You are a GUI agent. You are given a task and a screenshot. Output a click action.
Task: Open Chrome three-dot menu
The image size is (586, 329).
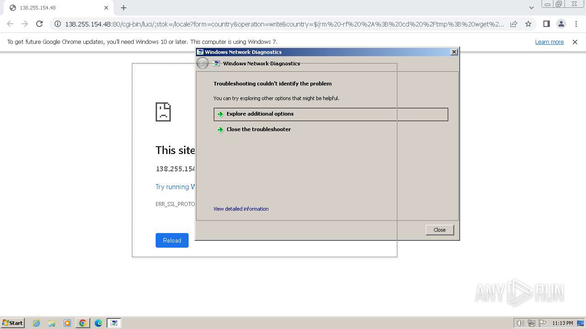pyautogui.click(x=576, y=24)
